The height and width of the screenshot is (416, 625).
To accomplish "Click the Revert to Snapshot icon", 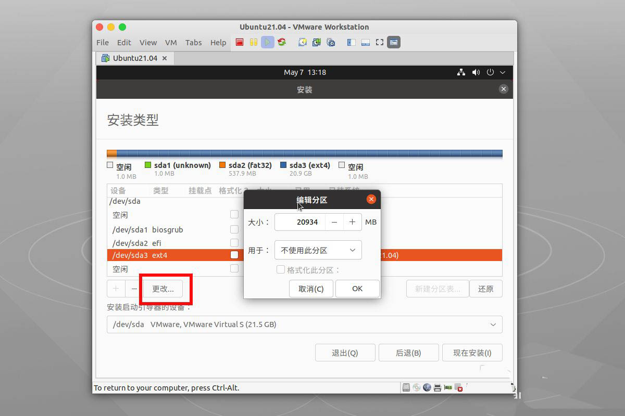I will (x=317, y=42).
